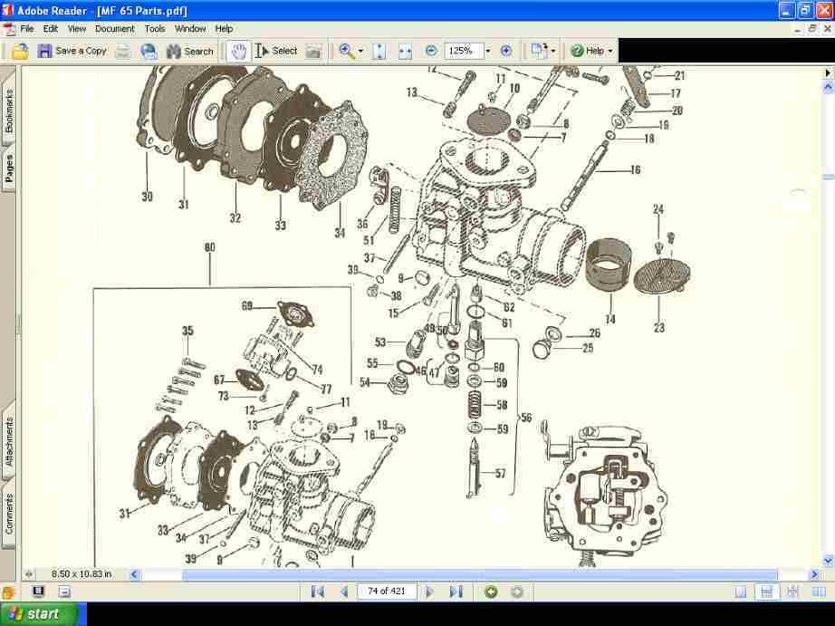Open the Document menu
Viewport: 835px width, 626px height.
coord(114,28)
